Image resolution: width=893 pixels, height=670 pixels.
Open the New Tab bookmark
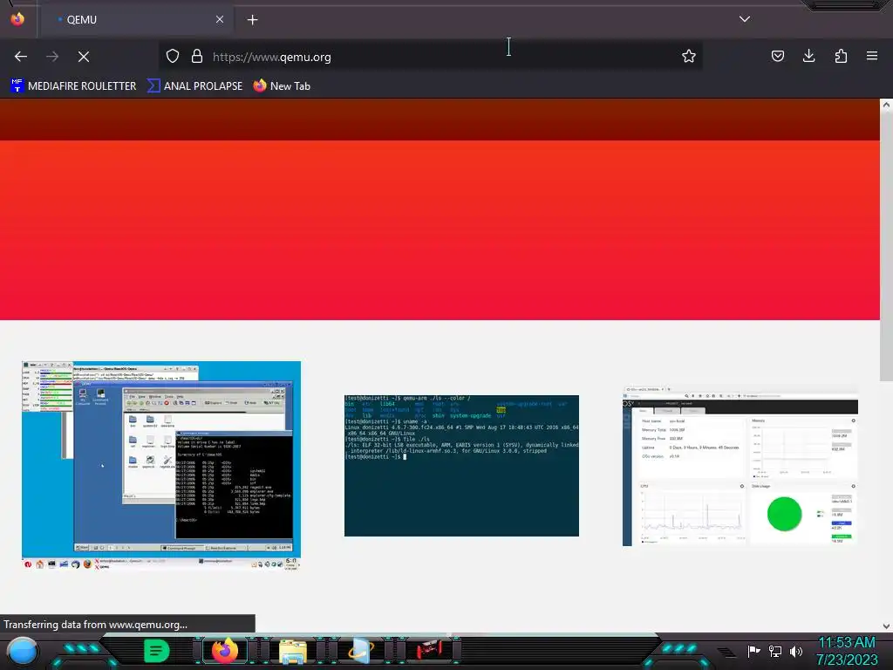(282, 86)
